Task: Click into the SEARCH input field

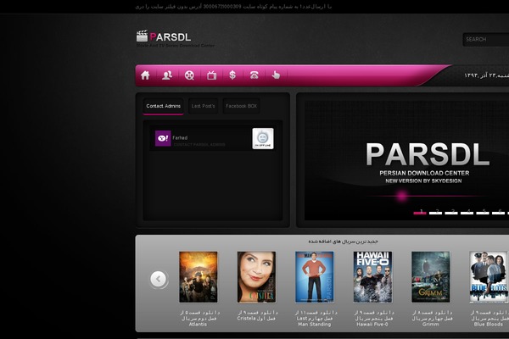Action: [486, 40]
